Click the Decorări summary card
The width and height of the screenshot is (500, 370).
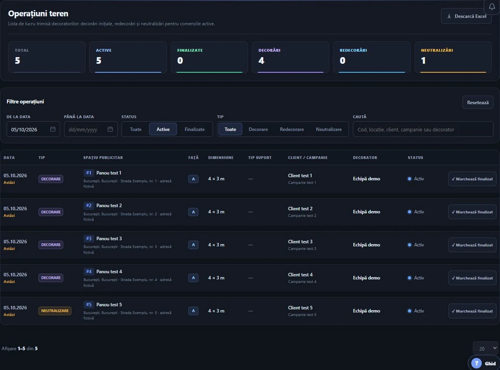290,57
